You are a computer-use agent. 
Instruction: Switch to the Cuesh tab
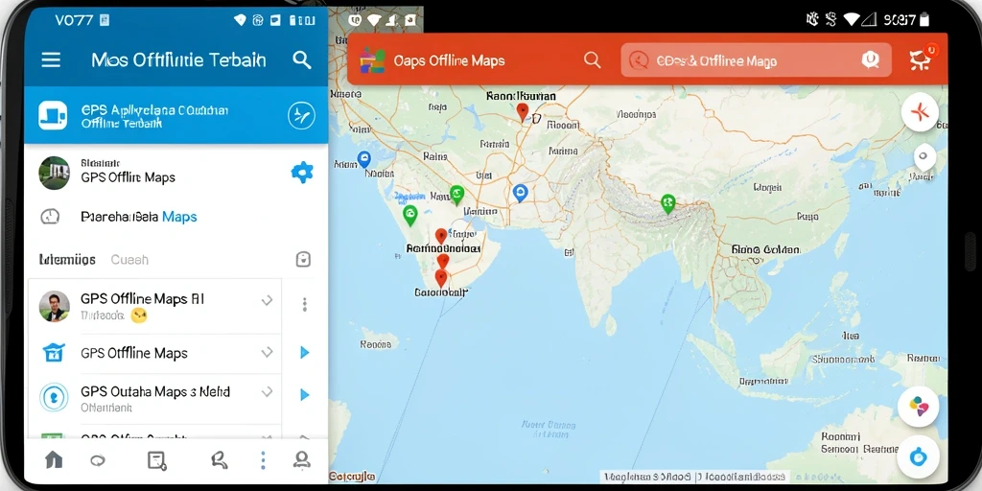[129, 259]
